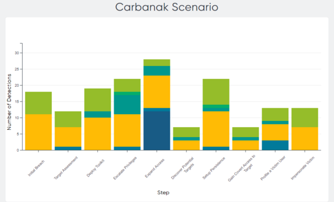334x202 pixels.
Task: Select the yellow segment of Initial Breach bar
Action: [x=38, y=132]
